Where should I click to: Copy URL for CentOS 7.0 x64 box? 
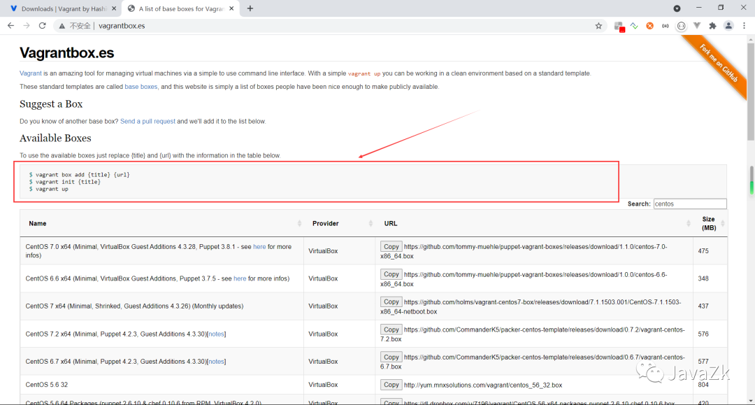pyautogui.click(x=391, y=246)
